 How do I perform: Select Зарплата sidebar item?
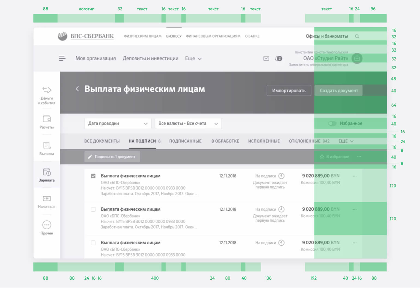(x=47, y=175)
